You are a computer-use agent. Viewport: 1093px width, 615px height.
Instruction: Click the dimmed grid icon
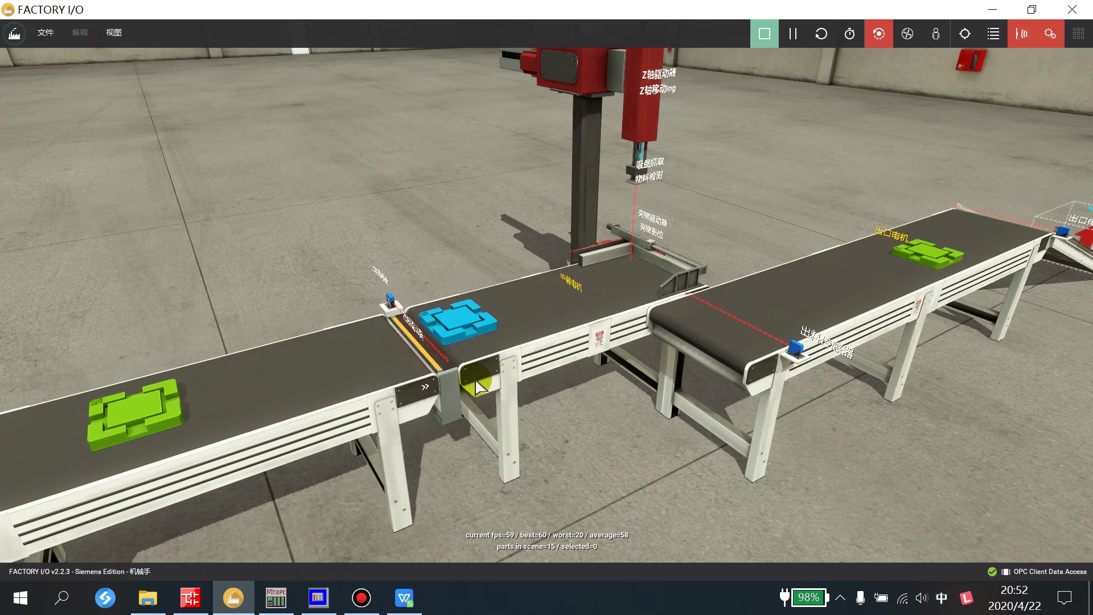point(1078,34)
